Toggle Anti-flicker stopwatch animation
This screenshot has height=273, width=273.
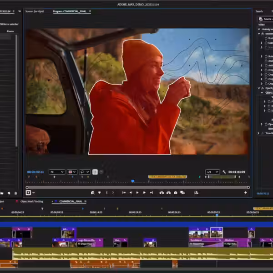pyautogui.click(x=266, y=65)
